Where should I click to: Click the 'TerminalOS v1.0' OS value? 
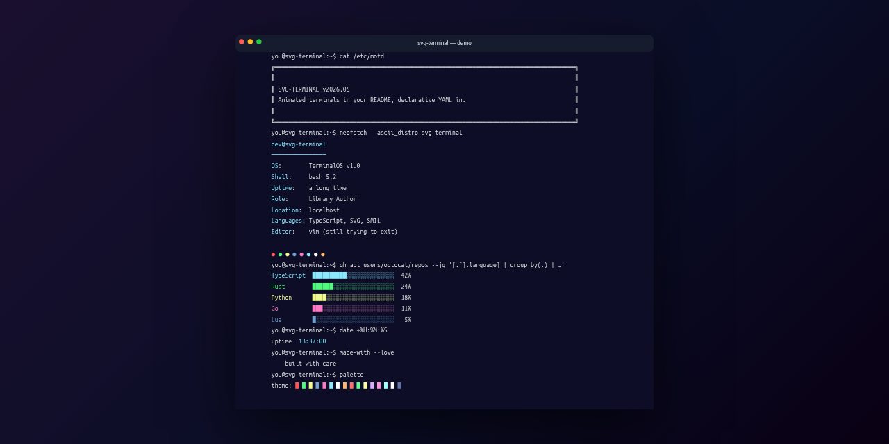point(335,166)
